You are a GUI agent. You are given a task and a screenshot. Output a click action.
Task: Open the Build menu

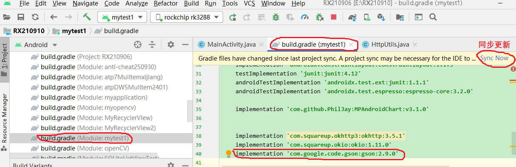coord(191,3)
